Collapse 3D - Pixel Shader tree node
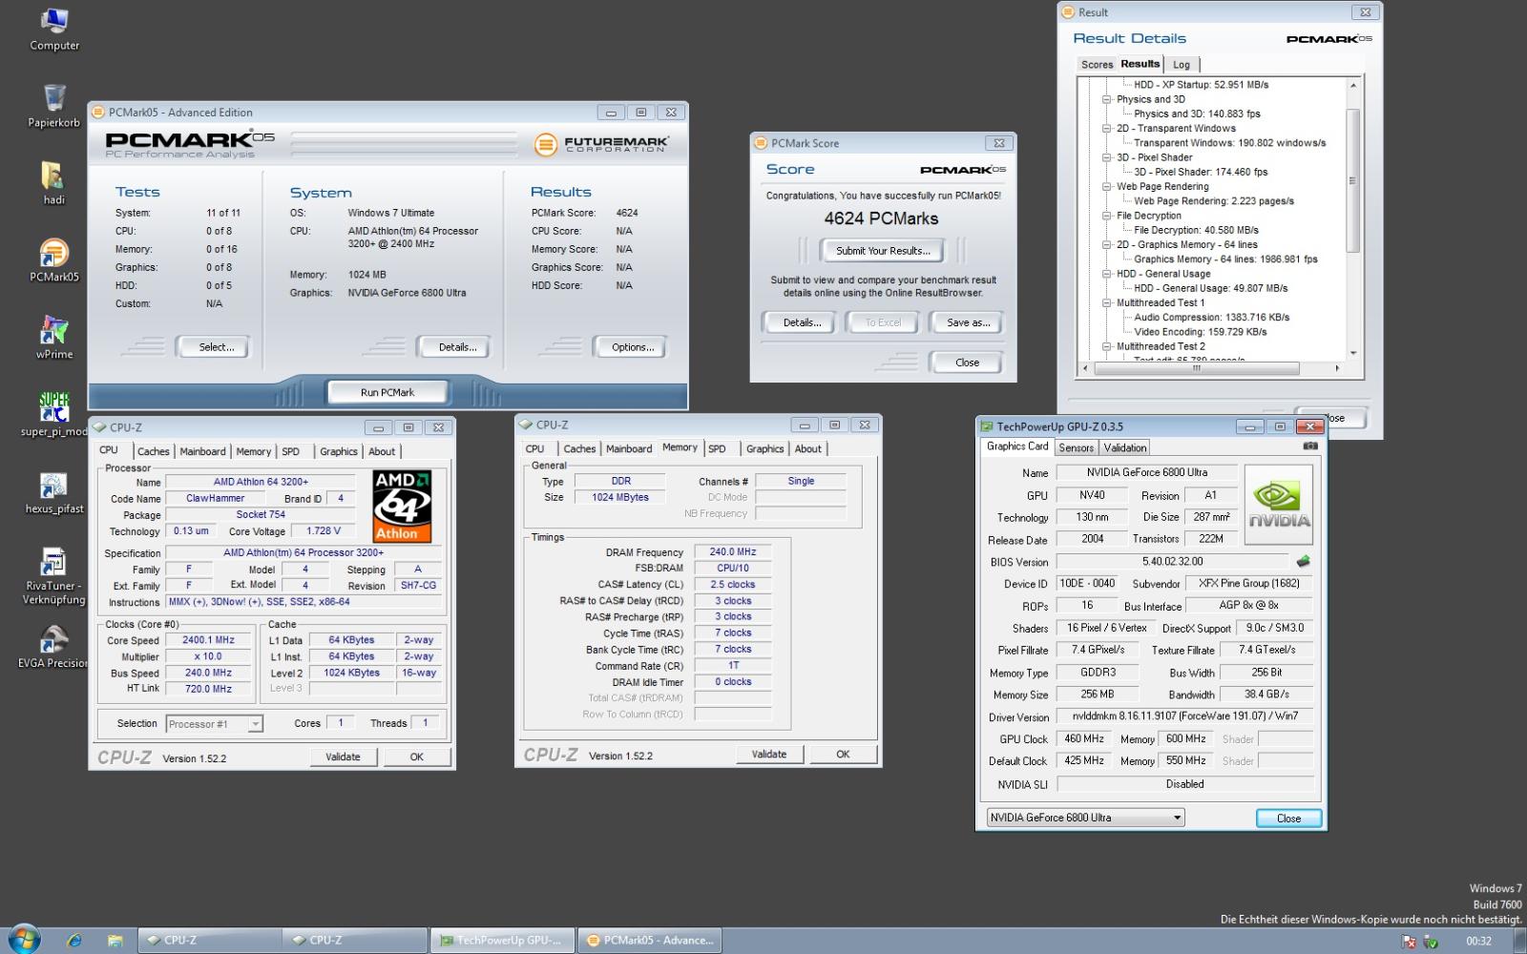The width and height of the screenshot is (1527, 954). (x=1107, y=157)
